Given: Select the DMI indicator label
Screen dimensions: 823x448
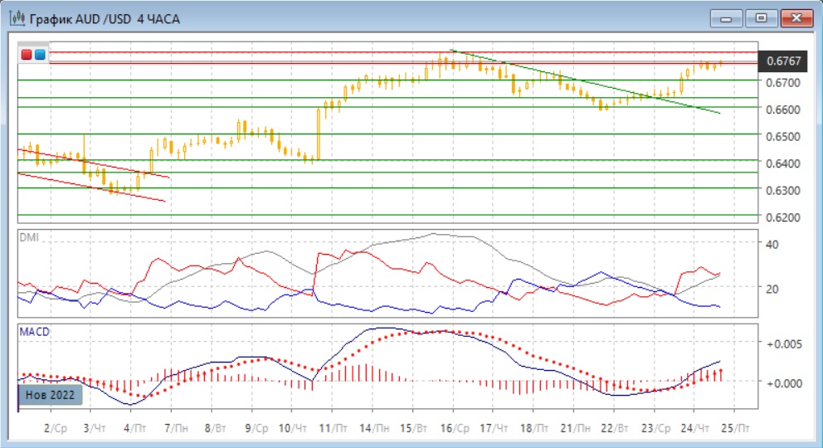Looking at the screenshot, I should [x=29, y=237].
